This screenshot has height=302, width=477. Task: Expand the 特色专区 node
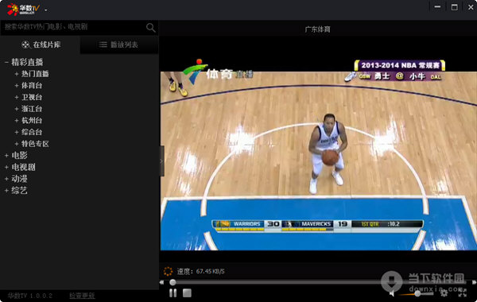pyautogui.click(x=17, y=144)
